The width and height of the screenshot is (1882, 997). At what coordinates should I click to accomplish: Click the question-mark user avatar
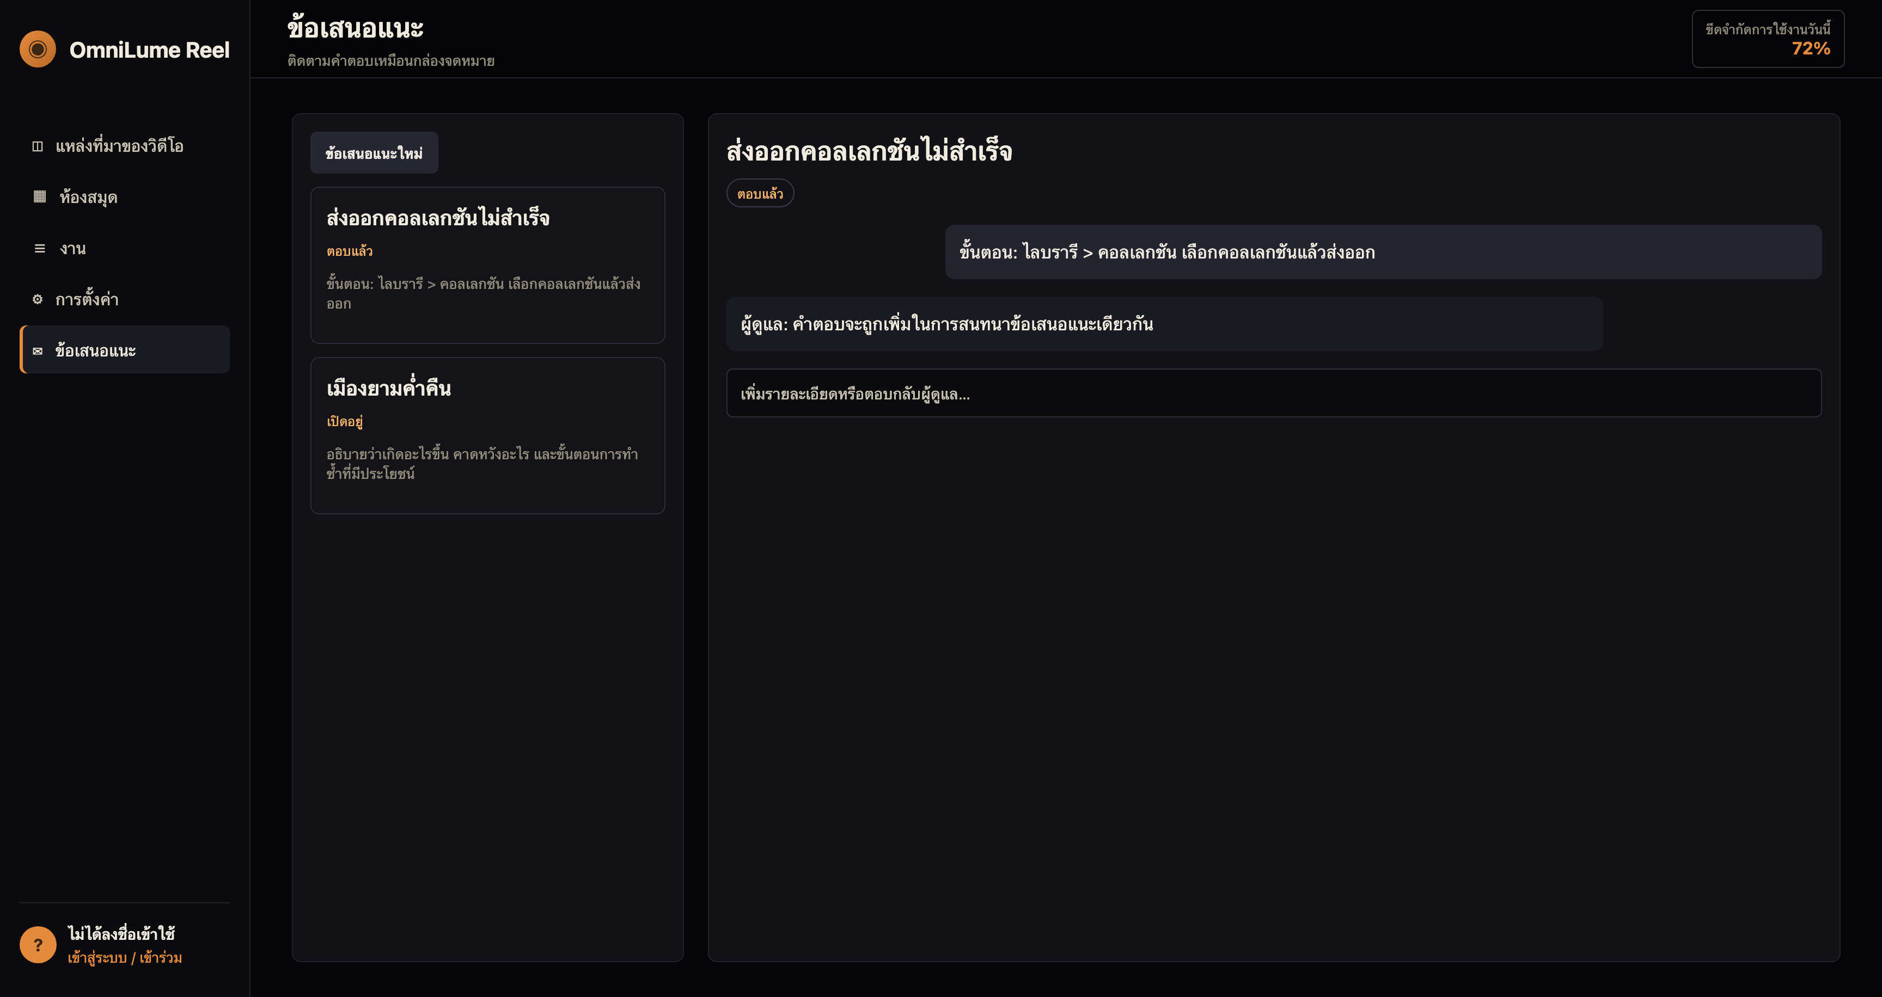coord(38,944)
